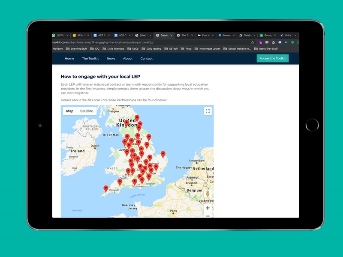Close the (Live) browser tab
This screenshot has height=257, width=343.
tap(151, 36)
